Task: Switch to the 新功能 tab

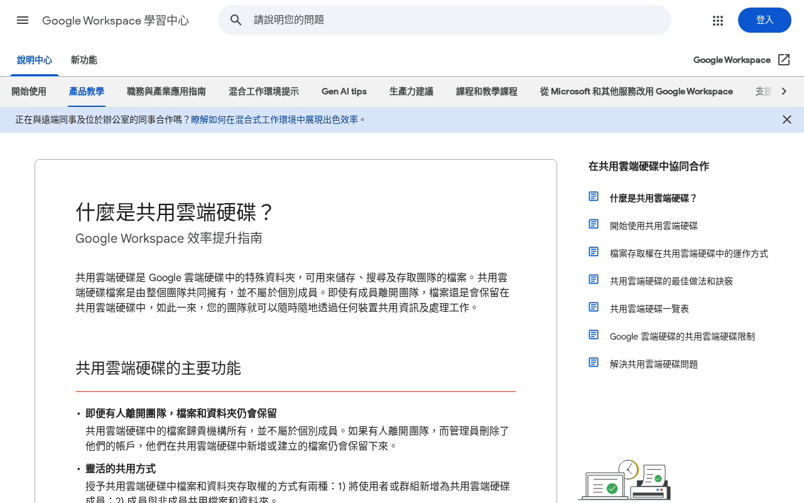Action: point(84,60)
